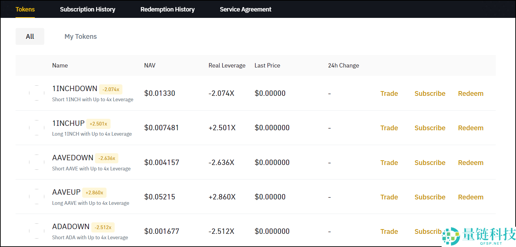Click the 1INCHDOWN token icon
The width and height of the screenshot is (516, 247).
[37, 93]
